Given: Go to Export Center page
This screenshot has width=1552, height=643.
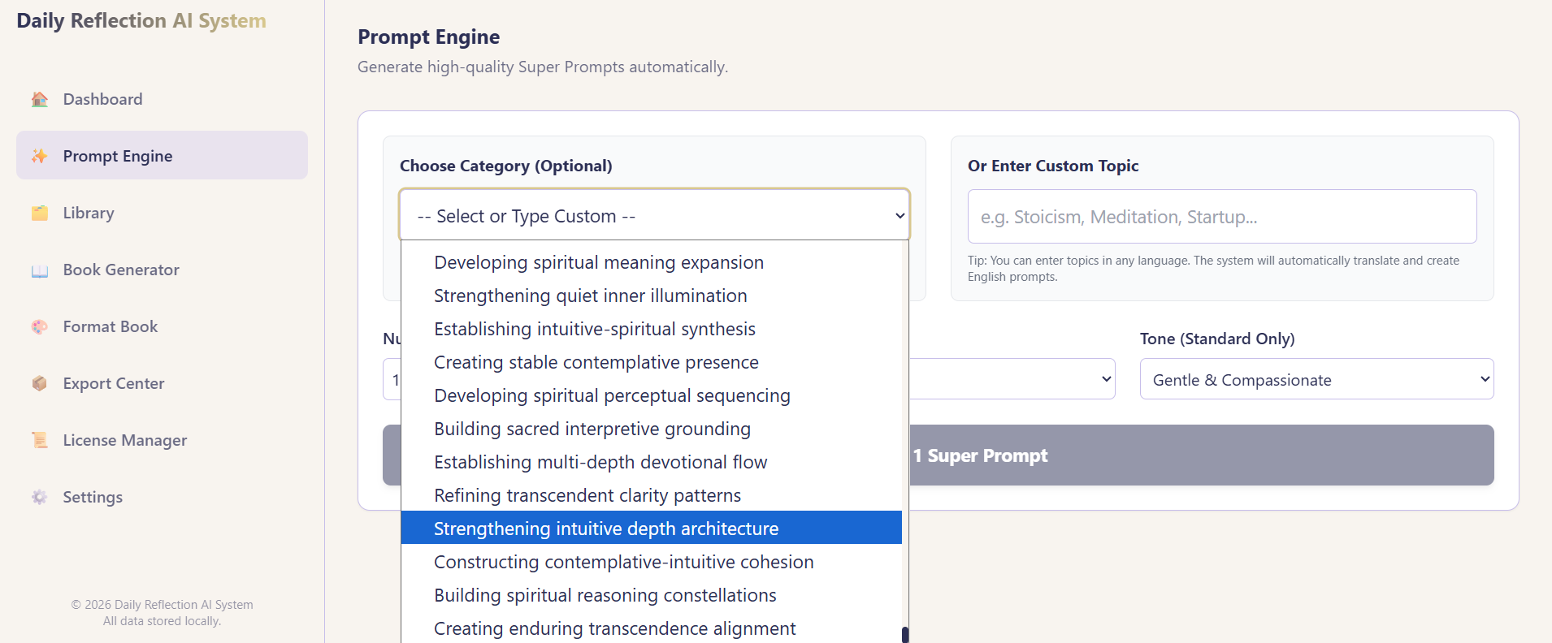Looking at the screenshot, I should tap(114, 383).
